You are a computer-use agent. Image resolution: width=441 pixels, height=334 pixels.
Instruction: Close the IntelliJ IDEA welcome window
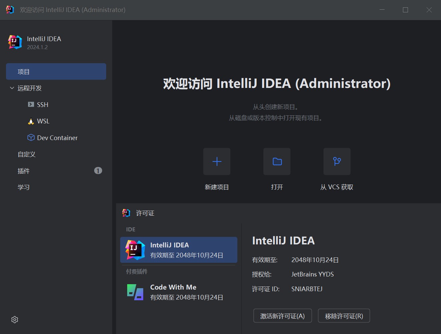point(429,10)
